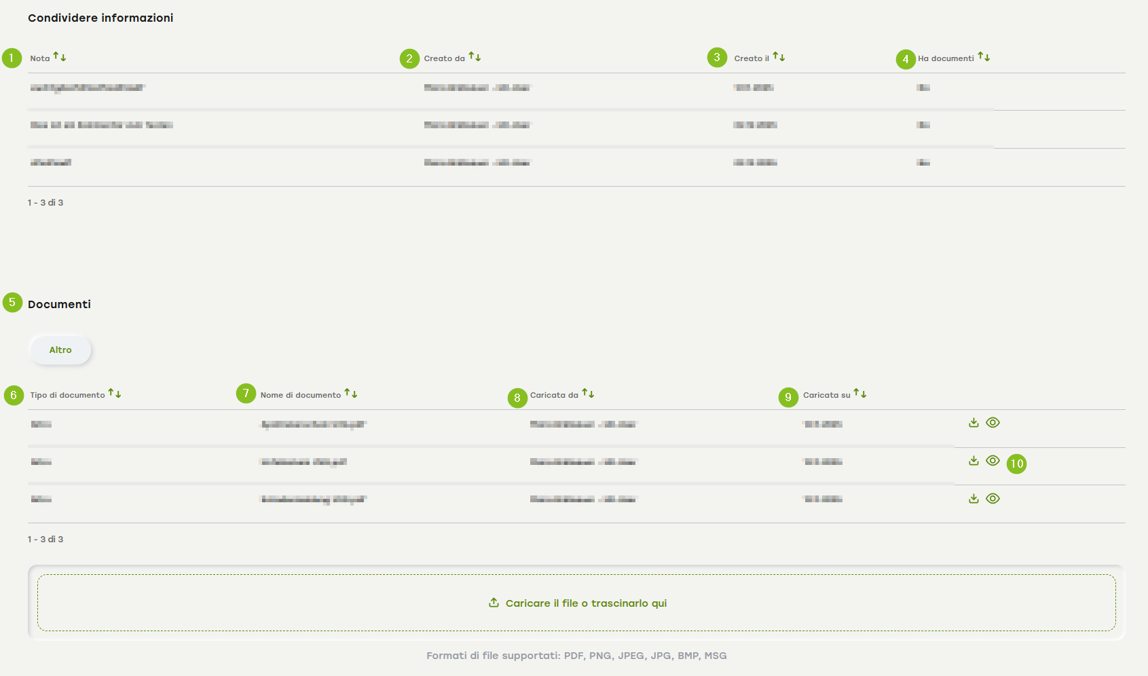Sort by Tipo di documento arrows

115,394
